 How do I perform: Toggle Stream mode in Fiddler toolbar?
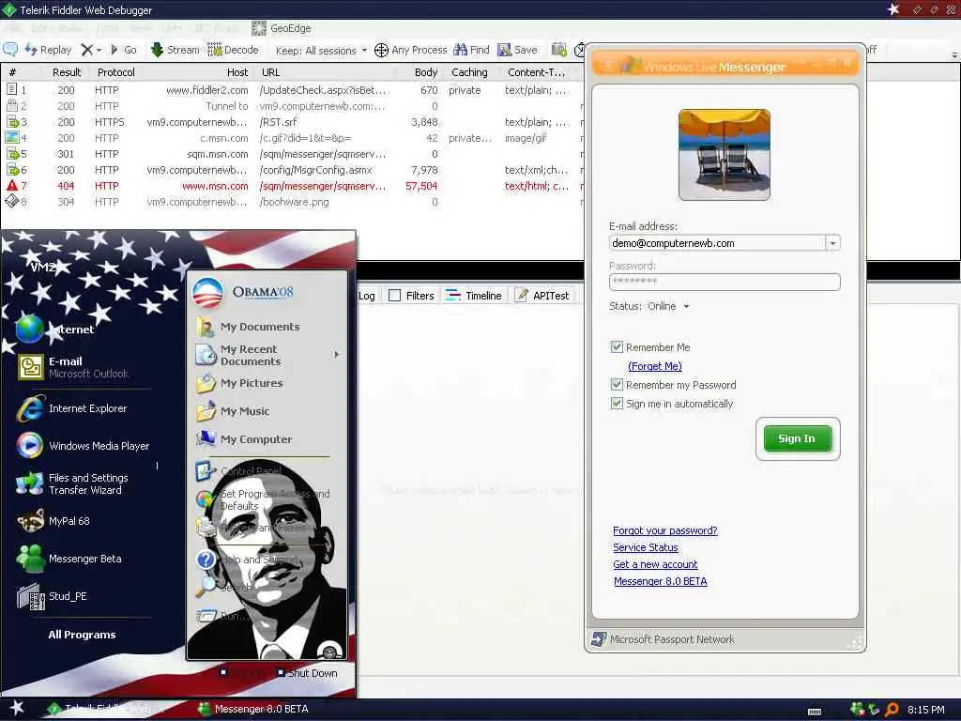175,50
